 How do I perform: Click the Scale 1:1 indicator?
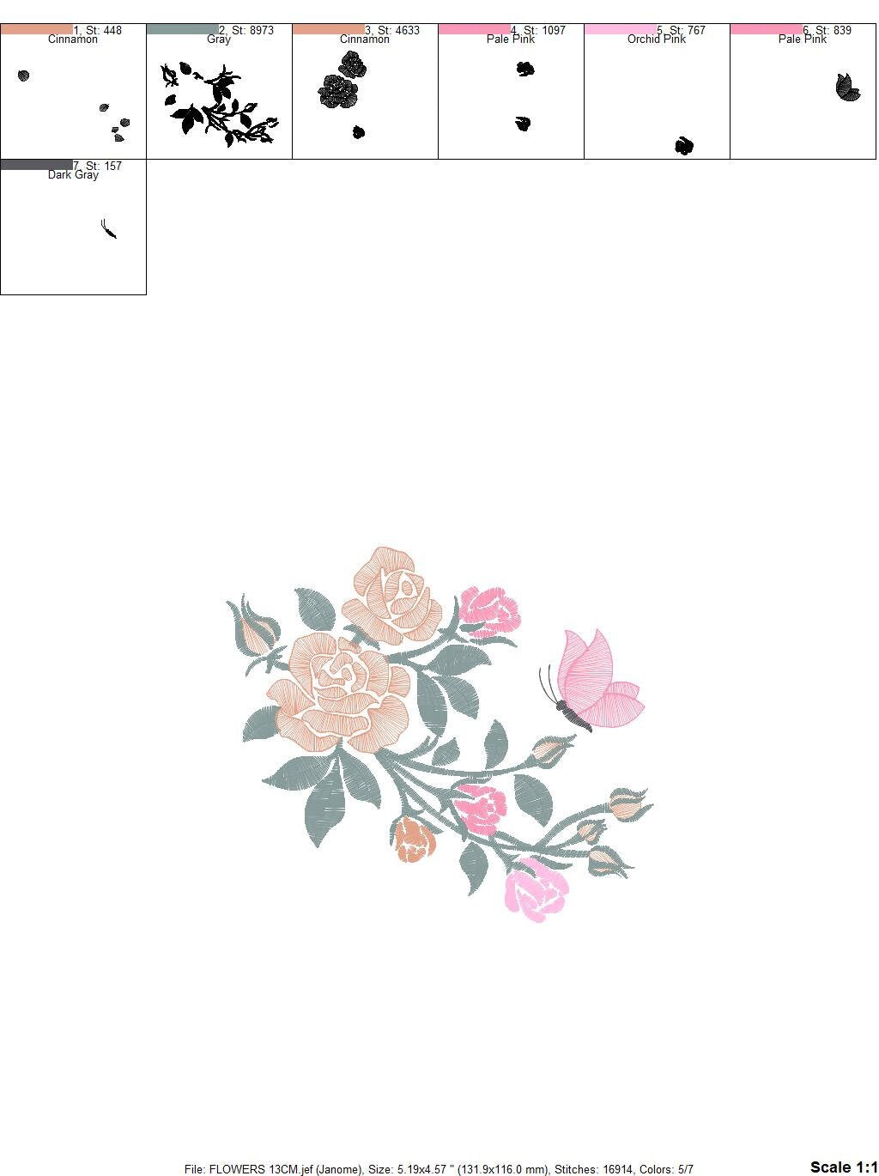click(843, 1167)
